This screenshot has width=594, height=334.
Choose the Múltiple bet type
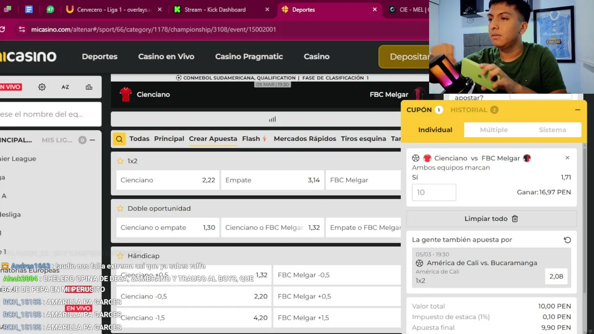click(x=494, y=130)
